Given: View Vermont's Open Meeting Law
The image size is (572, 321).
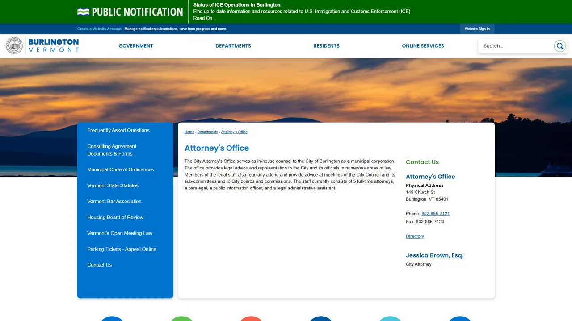Looking at the screenshot, I should (x=120, y=233).
